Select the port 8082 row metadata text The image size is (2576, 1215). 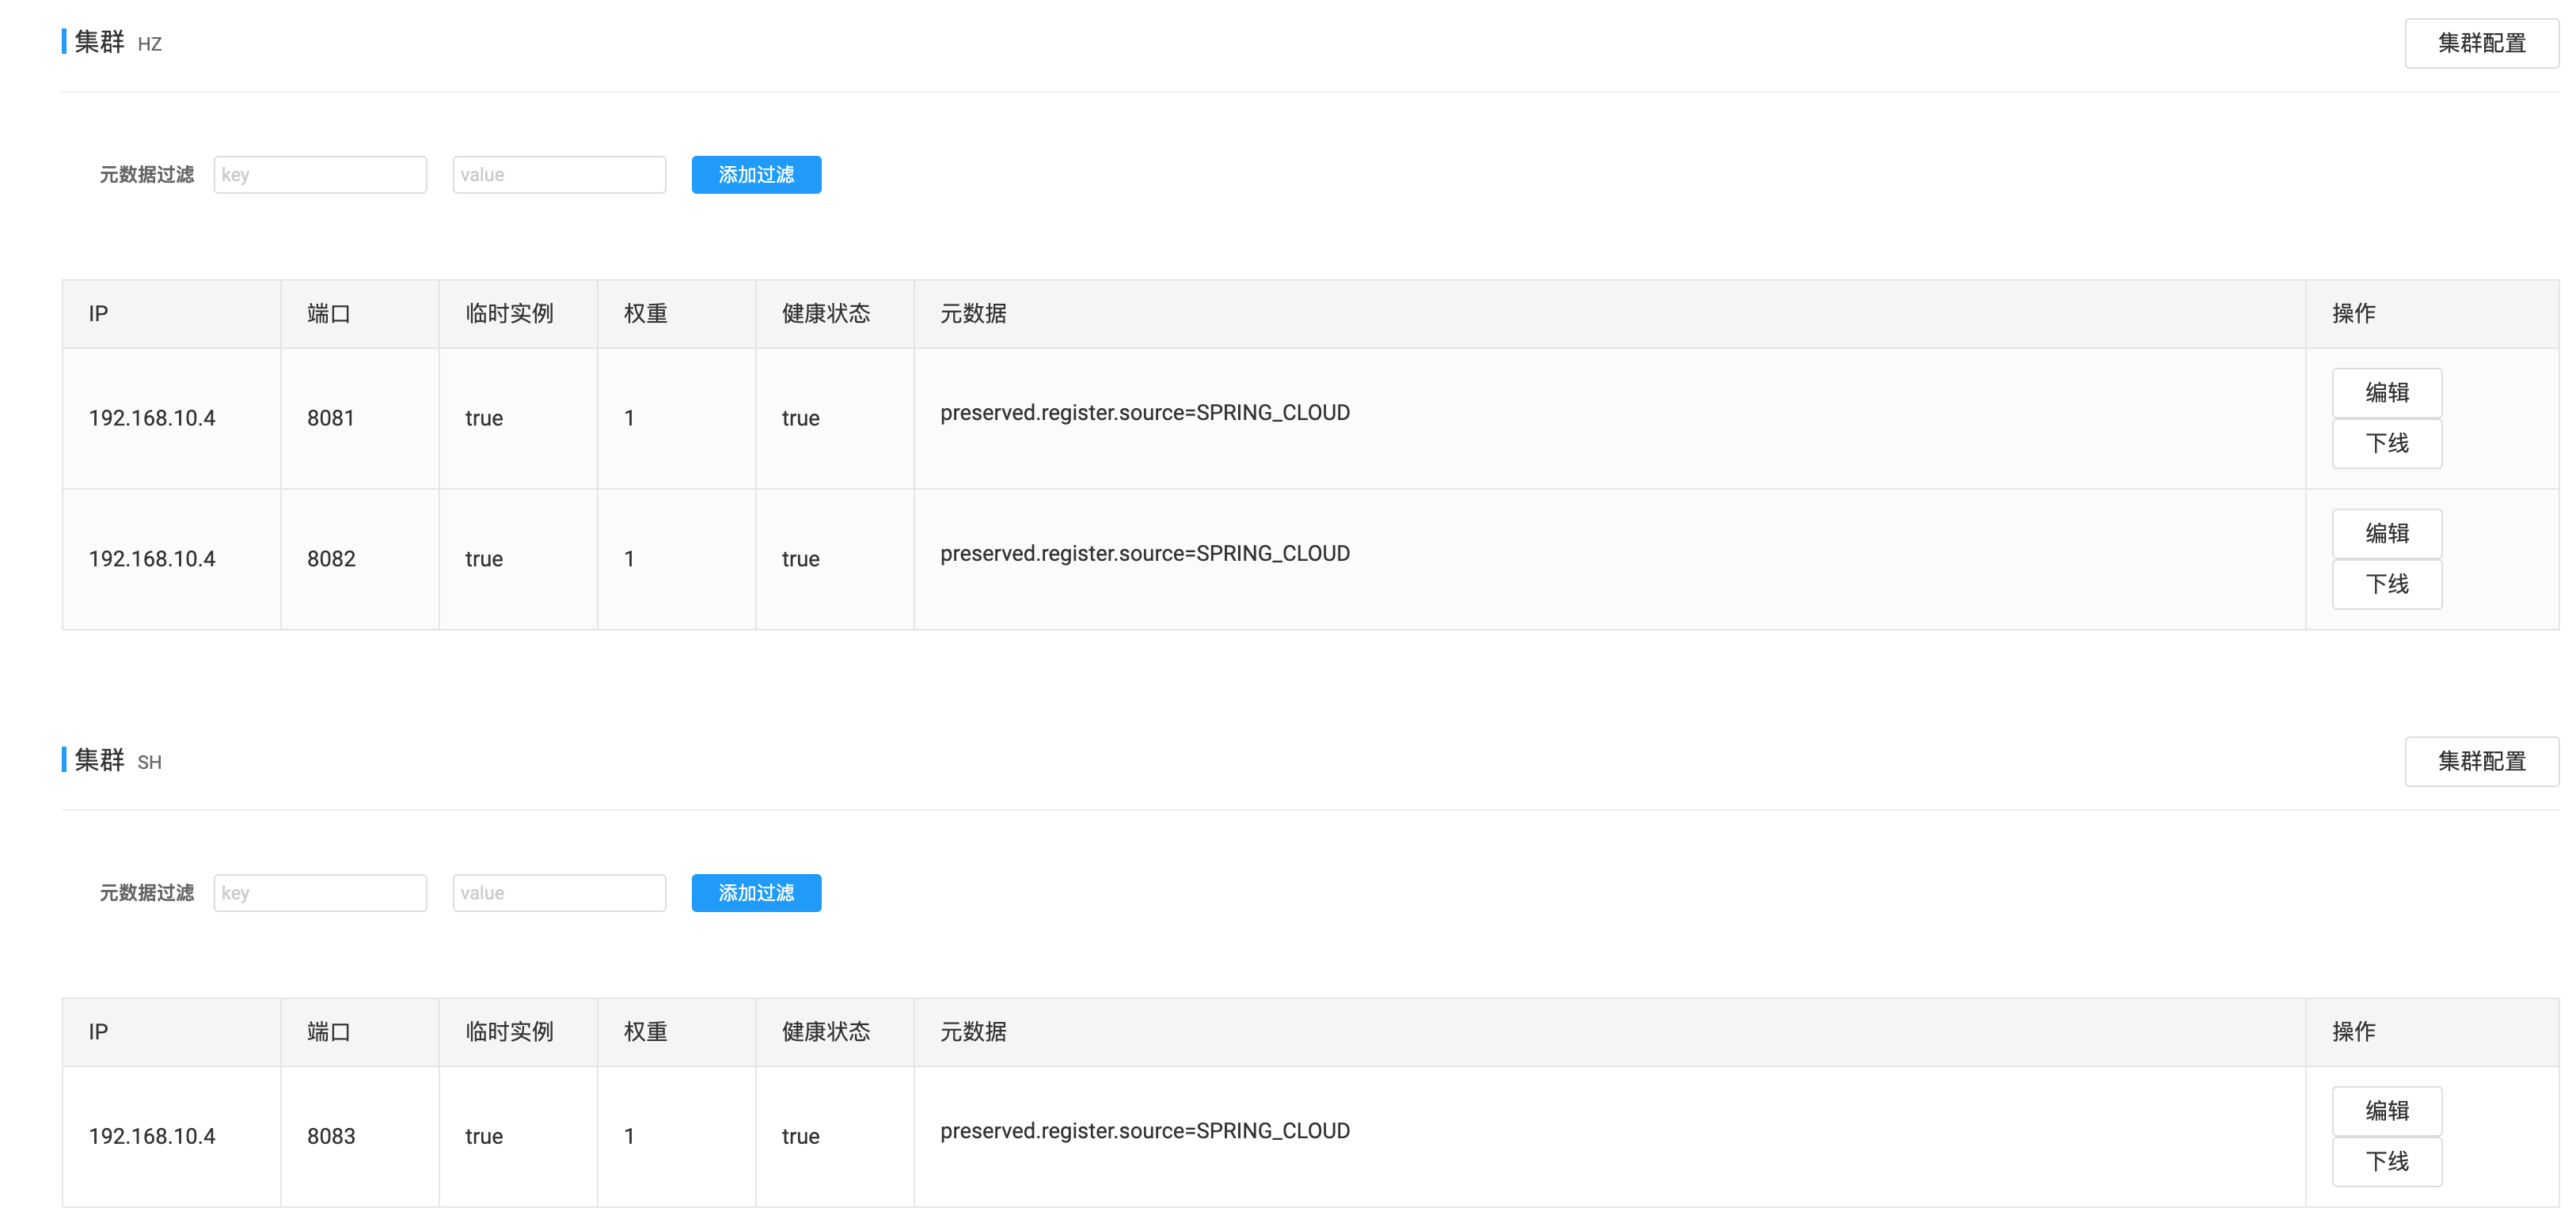click(x=1144, y=554)
